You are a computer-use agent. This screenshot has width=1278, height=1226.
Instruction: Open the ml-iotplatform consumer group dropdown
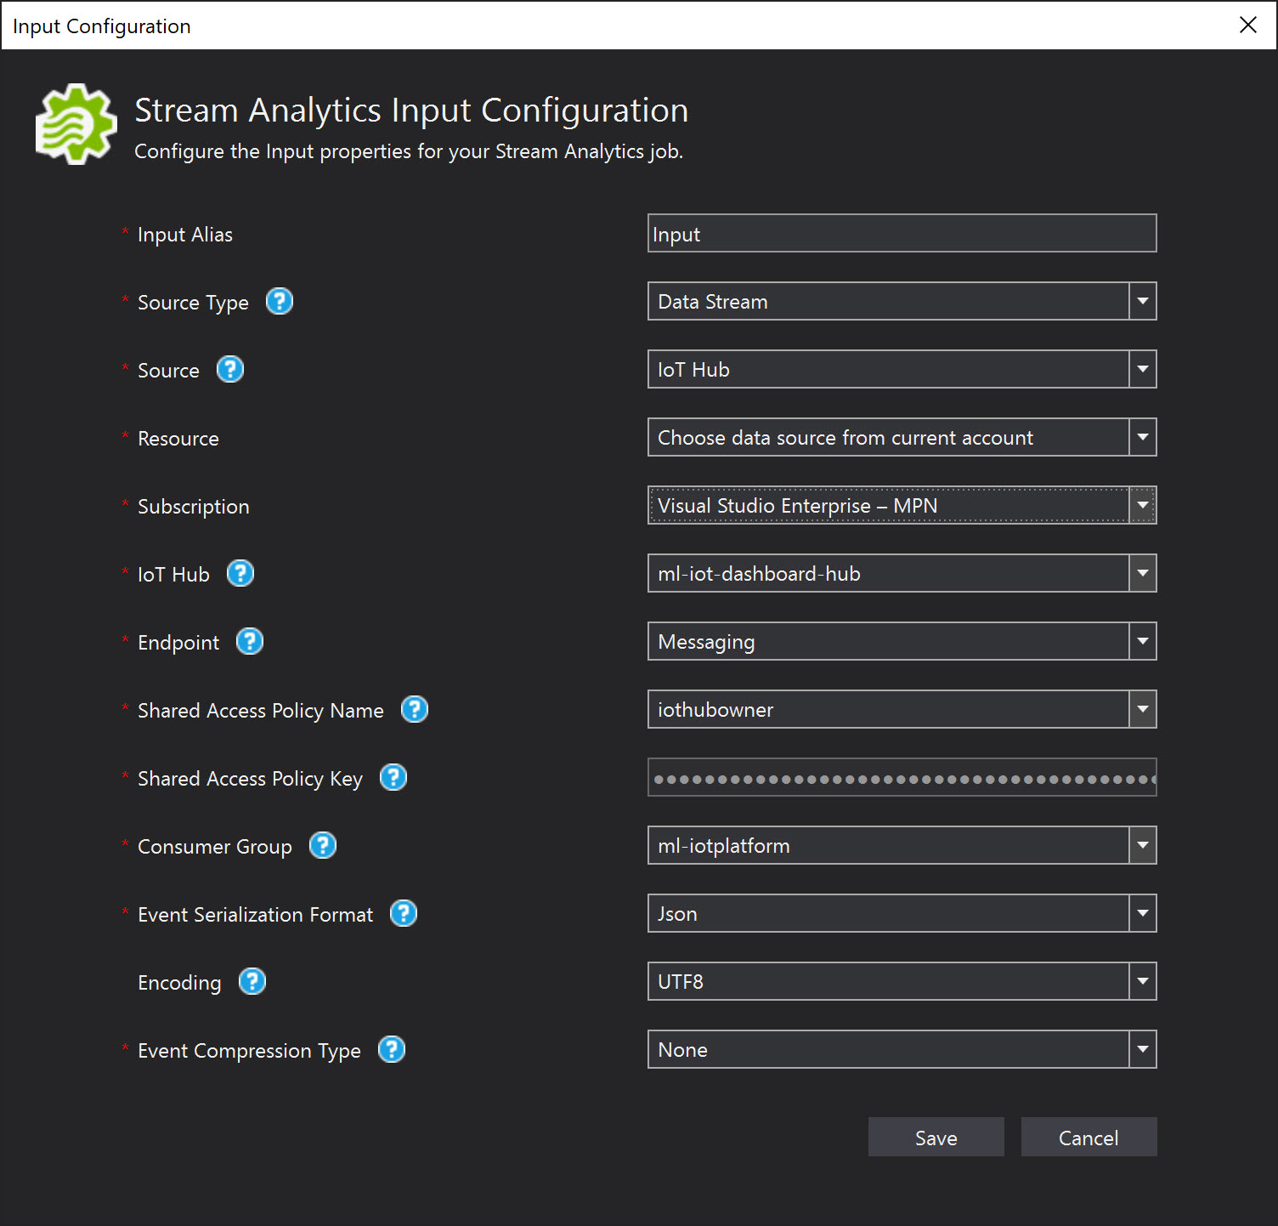(x=902, y=845)
